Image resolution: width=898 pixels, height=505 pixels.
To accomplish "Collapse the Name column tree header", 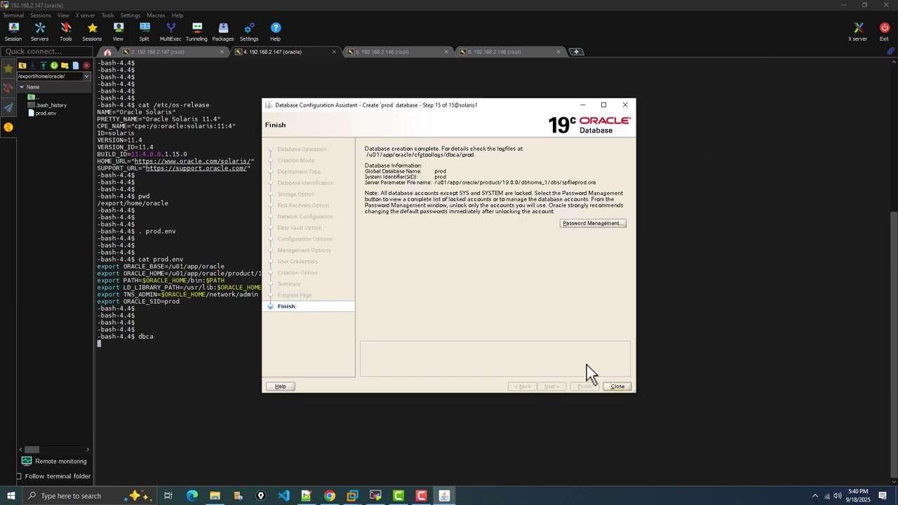I will pyautogui.click(x=22, y=87).
